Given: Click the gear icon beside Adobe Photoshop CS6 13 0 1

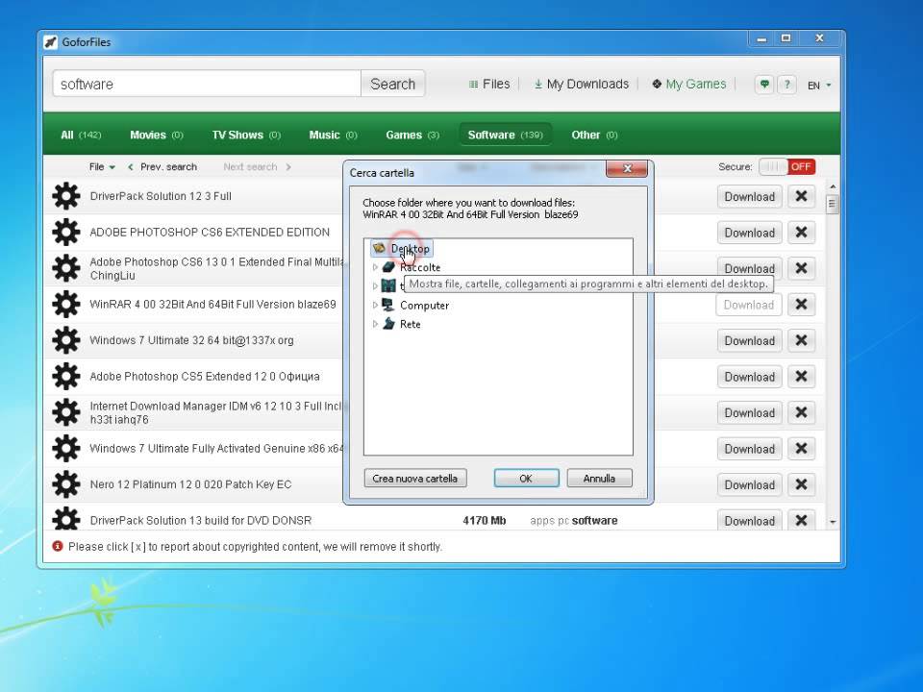Looking at the screenshot, I should [66, 268].
